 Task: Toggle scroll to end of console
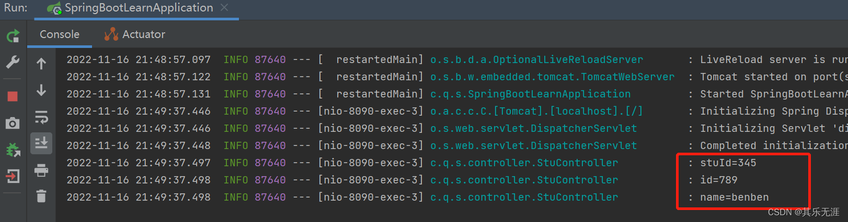tap(41, 143)
